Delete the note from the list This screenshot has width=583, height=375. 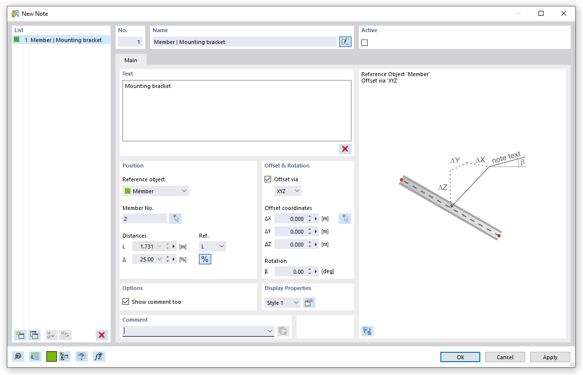(102, 335)
